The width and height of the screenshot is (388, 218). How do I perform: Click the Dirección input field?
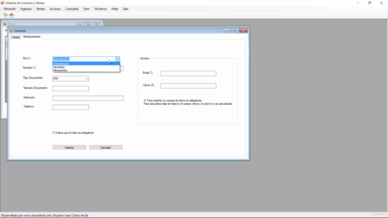click(88, 98)
